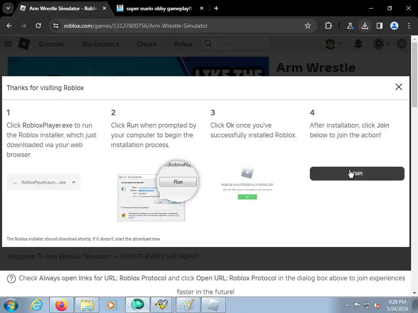Click the network tray icon
Screen dimensions: 418x313
coord(367,306)
